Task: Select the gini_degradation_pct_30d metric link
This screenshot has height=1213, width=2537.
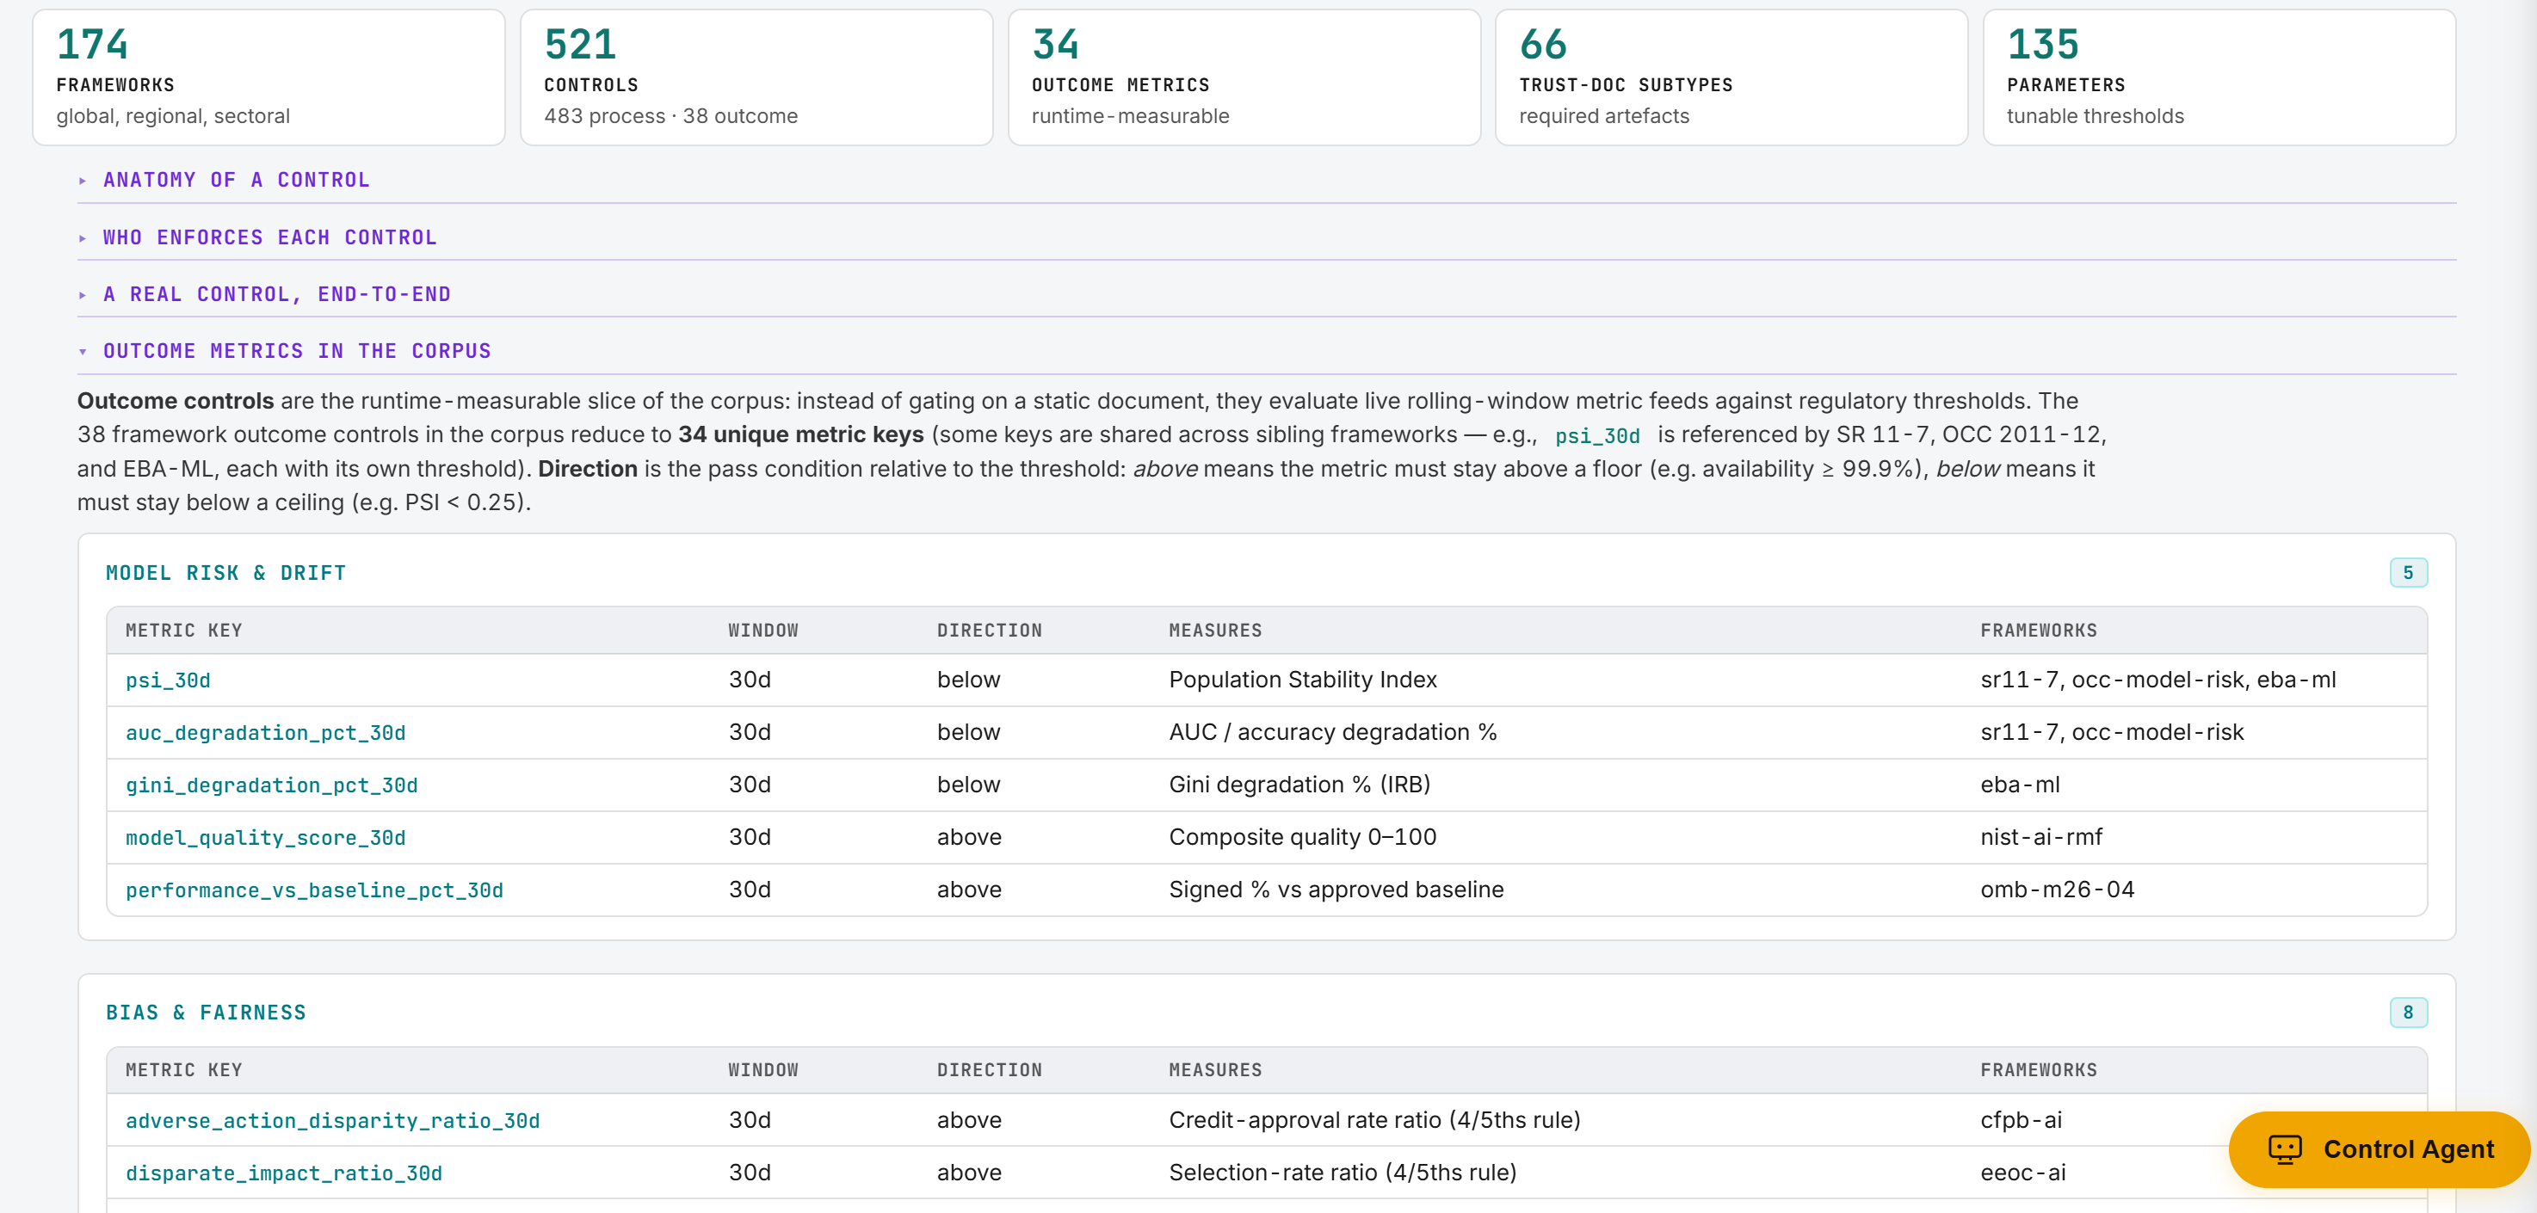Action: point(272,785)
